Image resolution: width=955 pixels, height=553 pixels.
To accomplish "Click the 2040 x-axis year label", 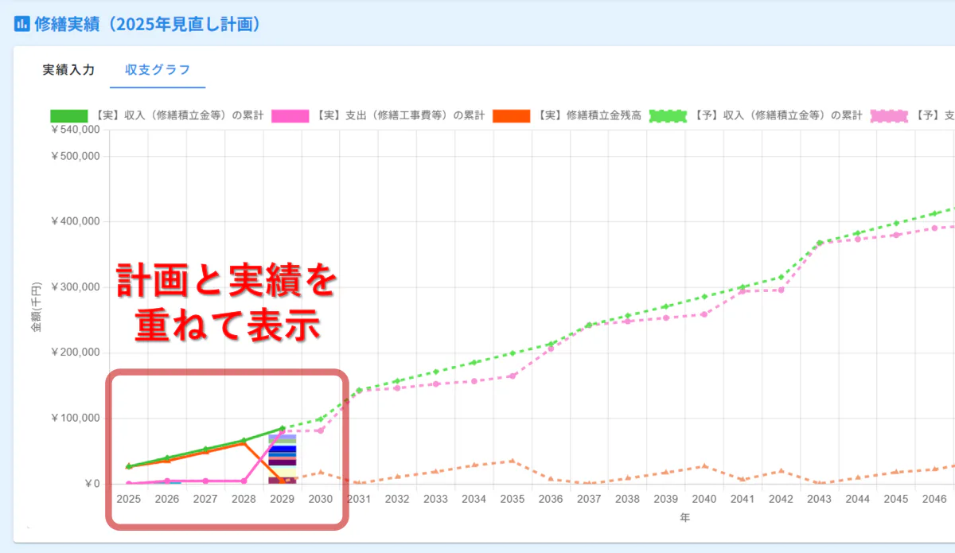I will [x=704, y=499].
